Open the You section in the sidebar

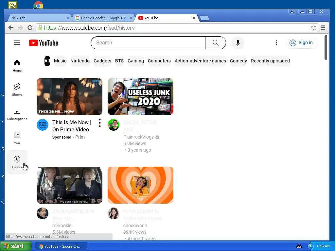point(17,138)
